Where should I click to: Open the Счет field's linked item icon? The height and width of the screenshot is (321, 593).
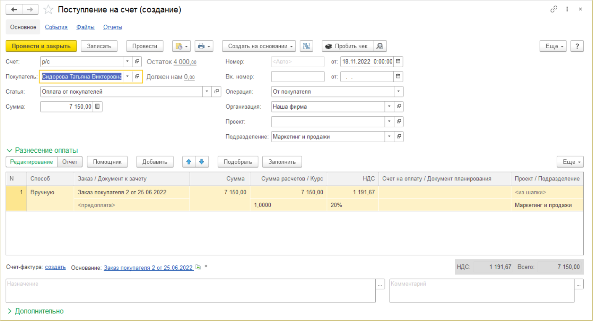pos(137,62)
